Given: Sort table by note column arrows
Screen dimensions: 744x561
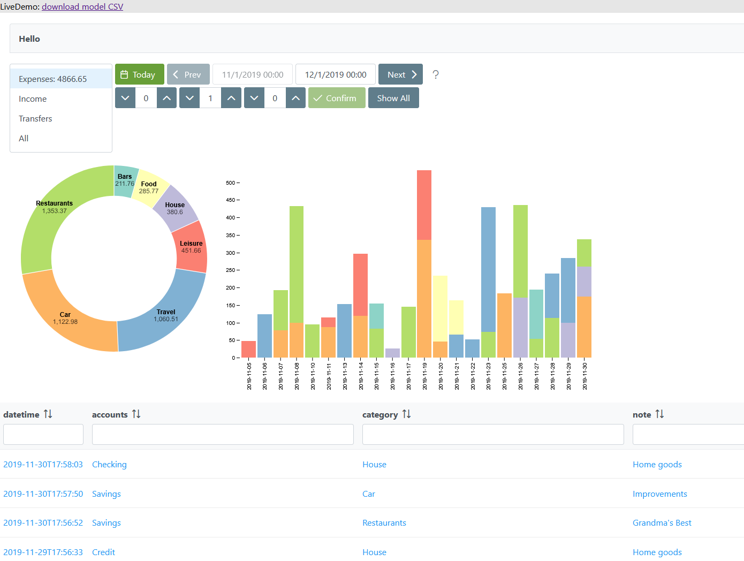Looking at the screenshot, I should 659,414.
